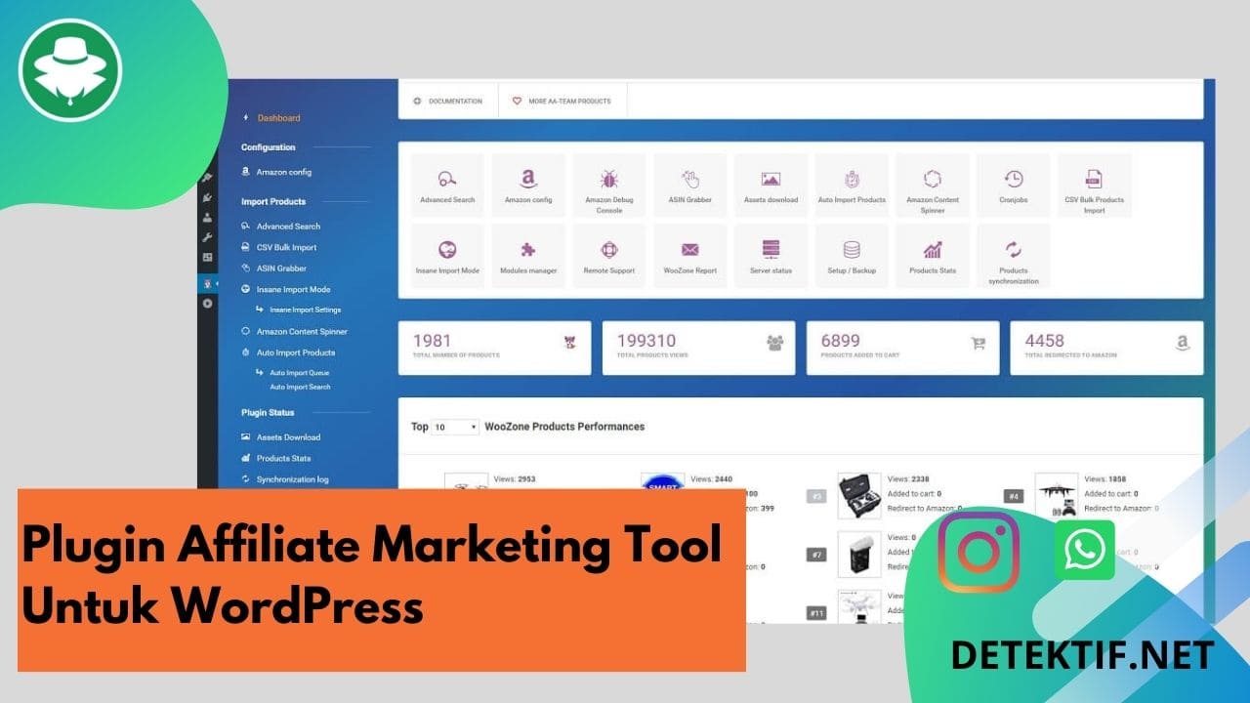Screen dimensions: 1250x703
Task: Open the Cronjobs module tile
Action: (x=1014, y=186)
